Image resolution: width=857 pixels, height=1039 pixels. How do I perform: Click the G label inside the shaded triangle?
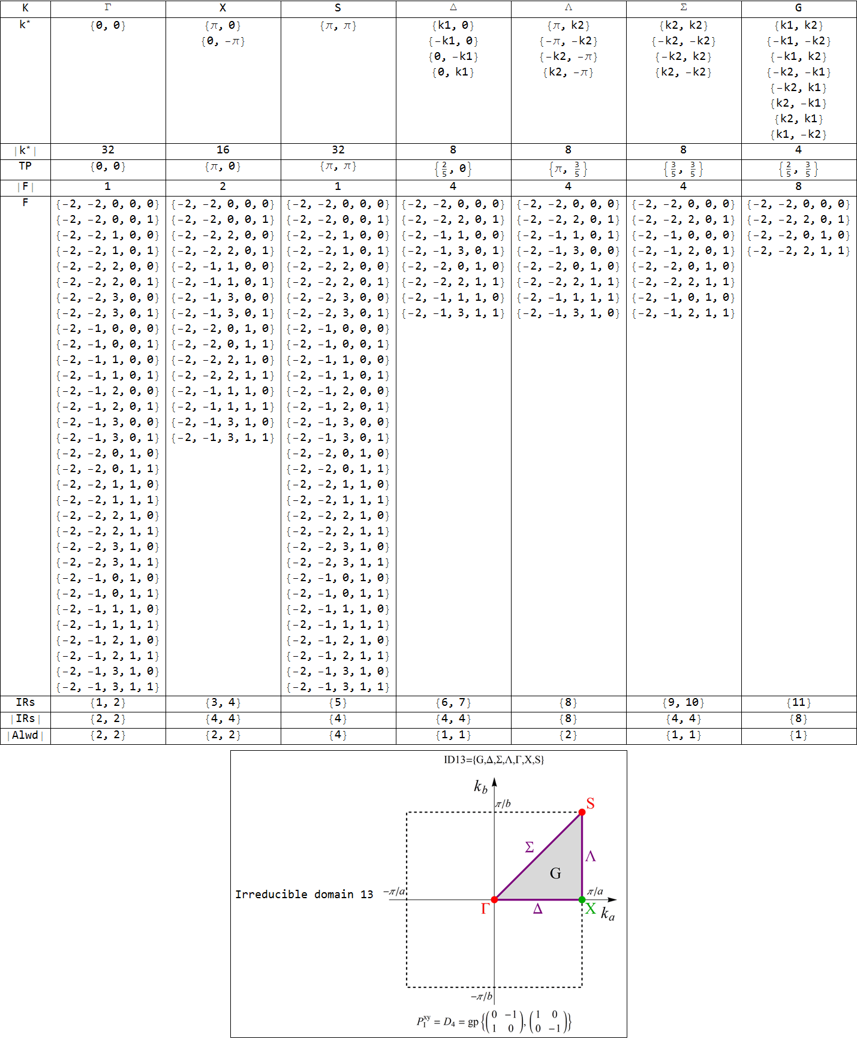(x=555, y=874)
